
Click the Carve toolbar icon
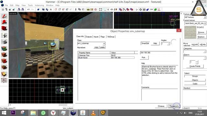point(38,9)
